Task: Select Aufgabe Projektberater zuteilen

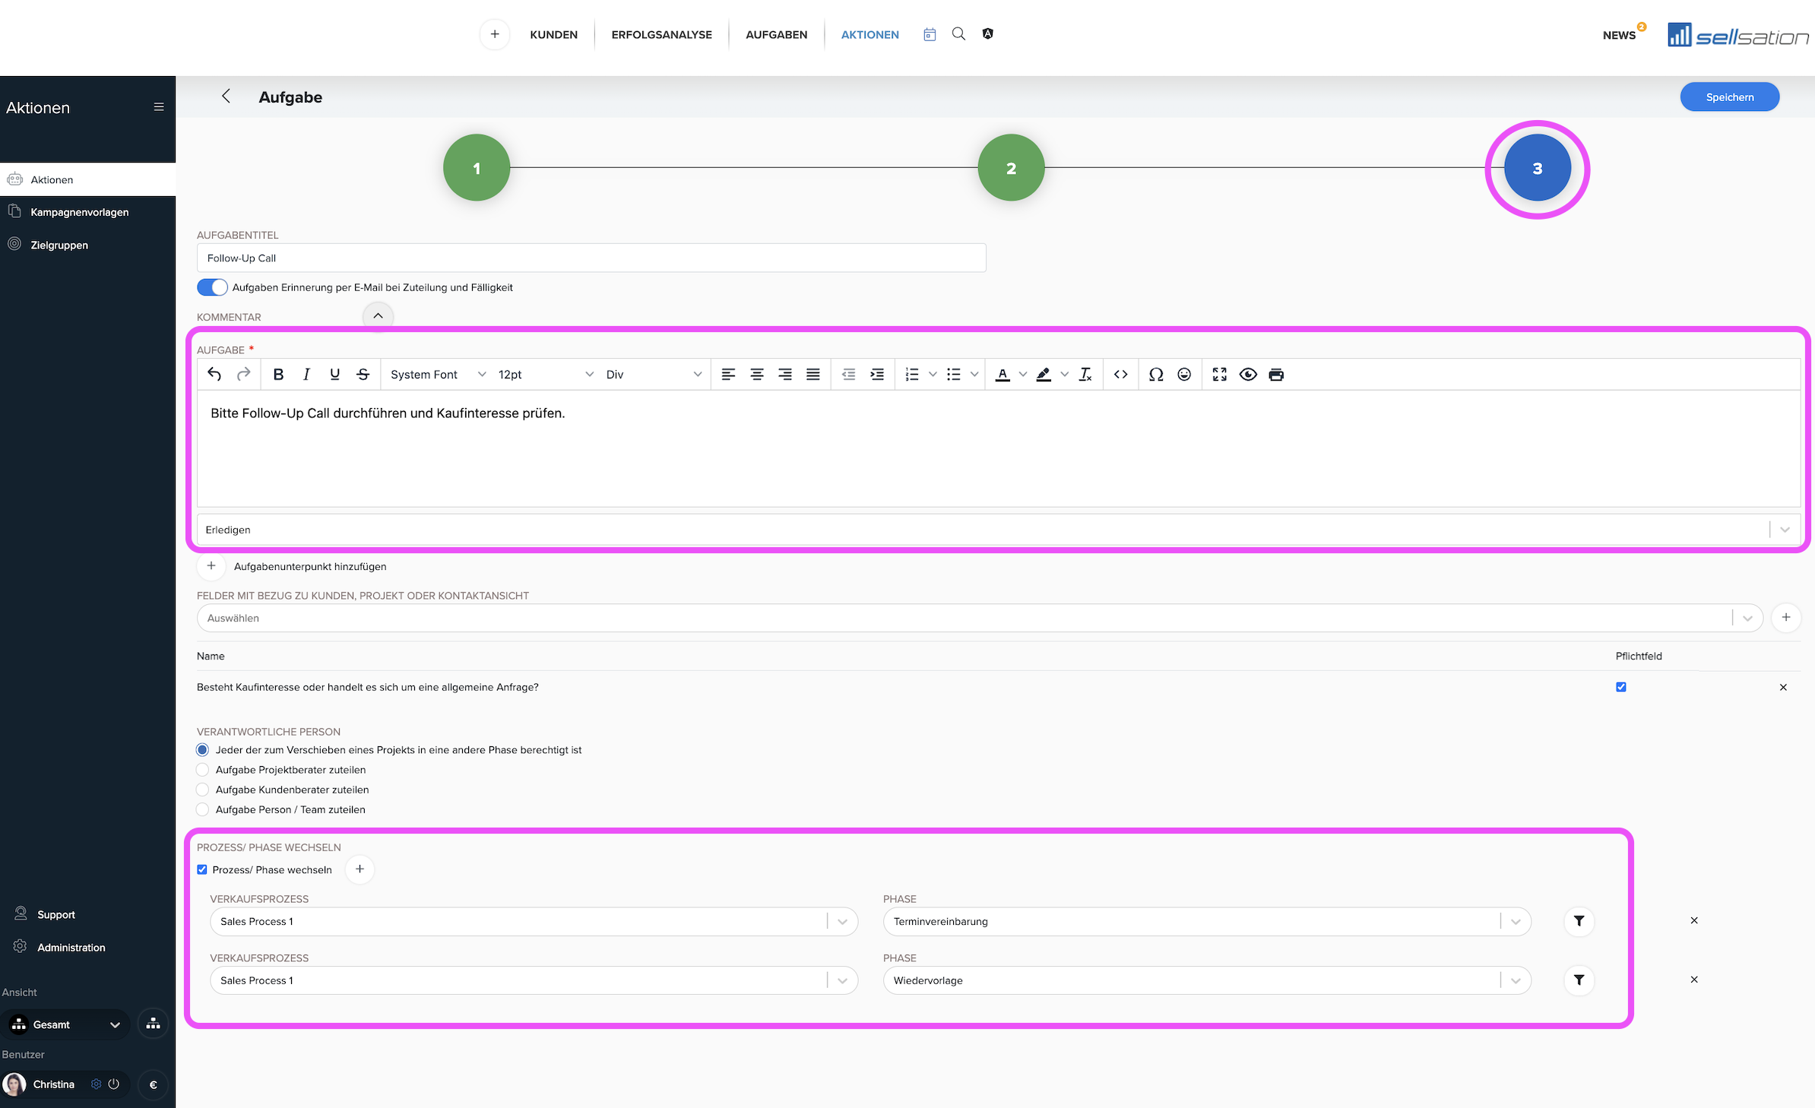Action: click(x=202, y=770)
